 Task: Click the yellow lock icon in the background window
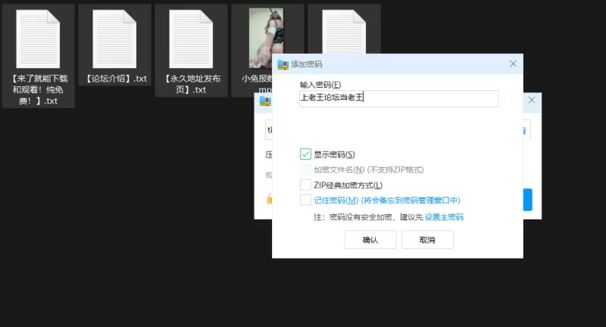click(x=268, y=199)
